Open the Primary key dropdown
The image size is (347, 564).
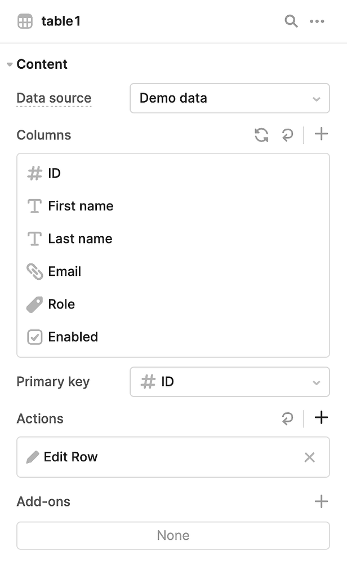tap(229, 382)
